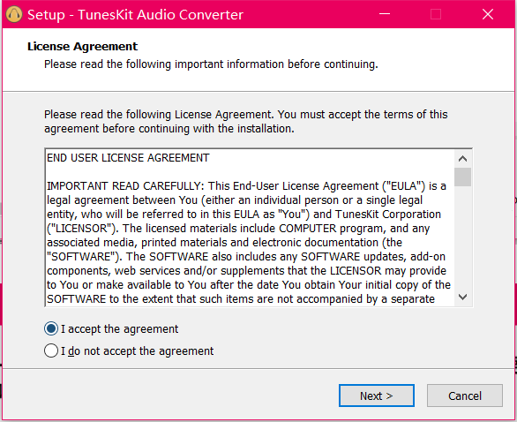The height and width of the screenshot is (422, 517).
Task: Click the scroll down arrow of license box
Action: (x=462, y=297)
